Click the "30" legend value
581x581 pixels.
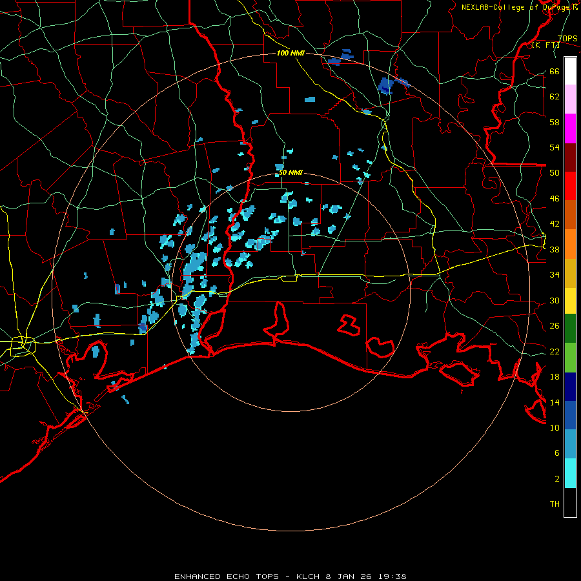pyautogui.click(x=555, y=300)
